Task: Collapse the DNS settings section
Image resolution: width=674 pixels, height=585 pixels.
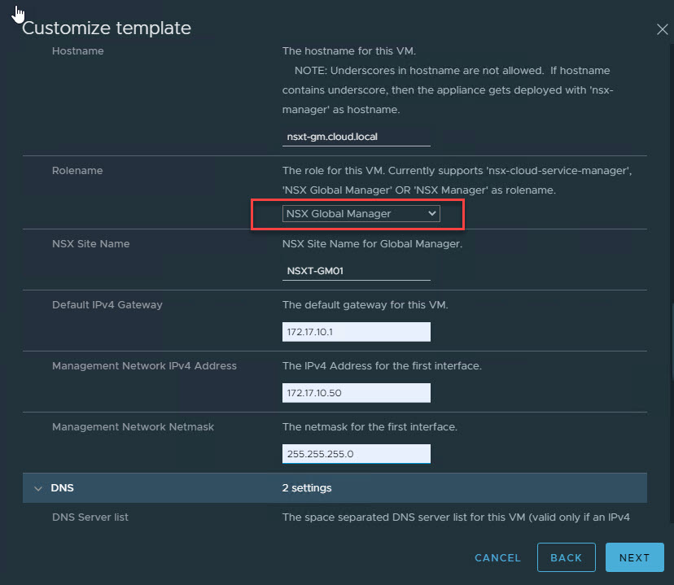Action: click(37, 488)
